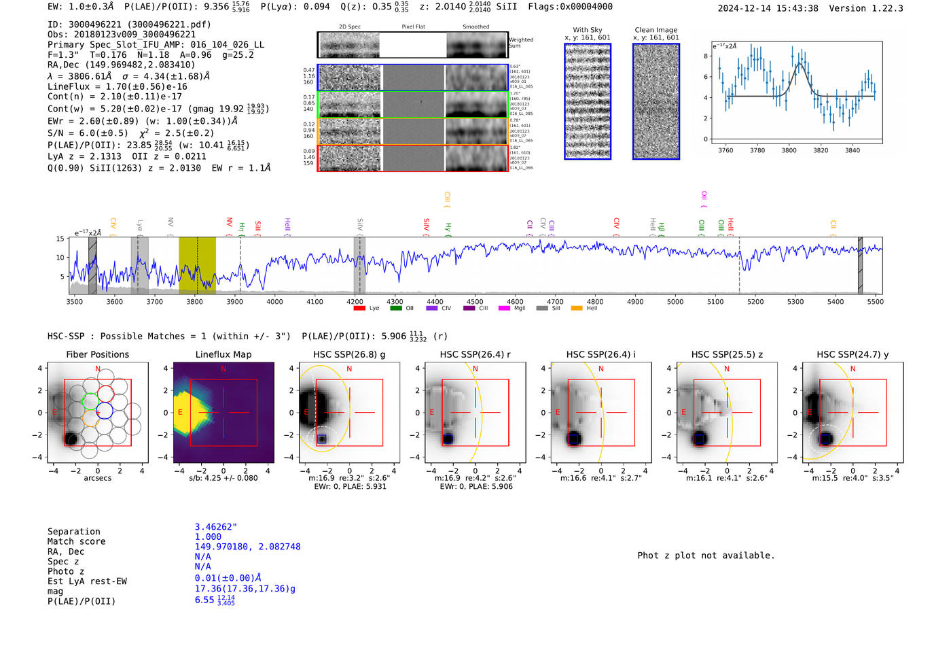
Task: Click the blue circled fiber in Fiber Positions
Action: point(105,411)
